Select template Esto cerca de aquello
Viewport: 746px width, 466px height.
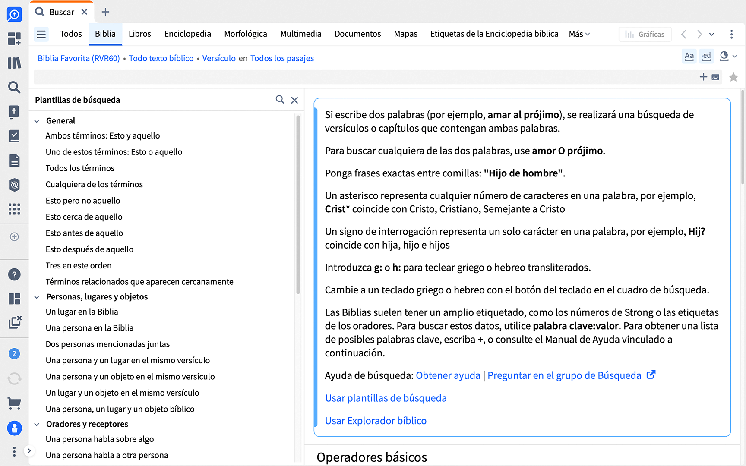84,217
